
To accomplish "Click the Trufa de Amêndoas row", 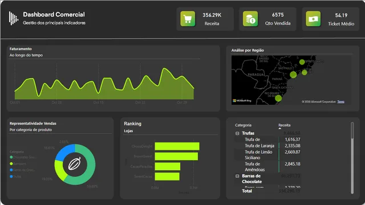I will [x=267, y=167].
